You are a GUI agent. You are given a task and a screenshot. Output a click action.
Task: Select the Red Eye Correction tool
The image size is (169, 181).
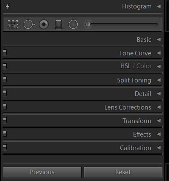click(x=44, y=25)
